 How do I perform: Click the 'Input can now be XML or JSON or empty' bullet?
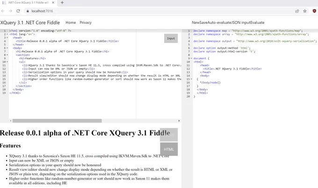coord(41,160)
